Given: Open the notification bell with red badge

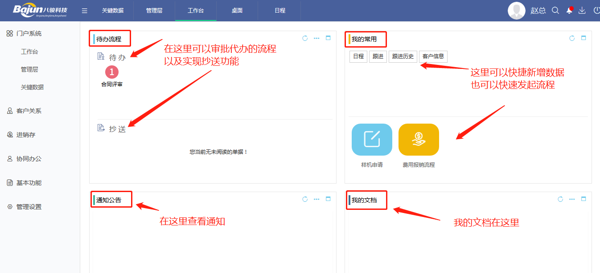Looking at the screenshot, I should 569,10.
